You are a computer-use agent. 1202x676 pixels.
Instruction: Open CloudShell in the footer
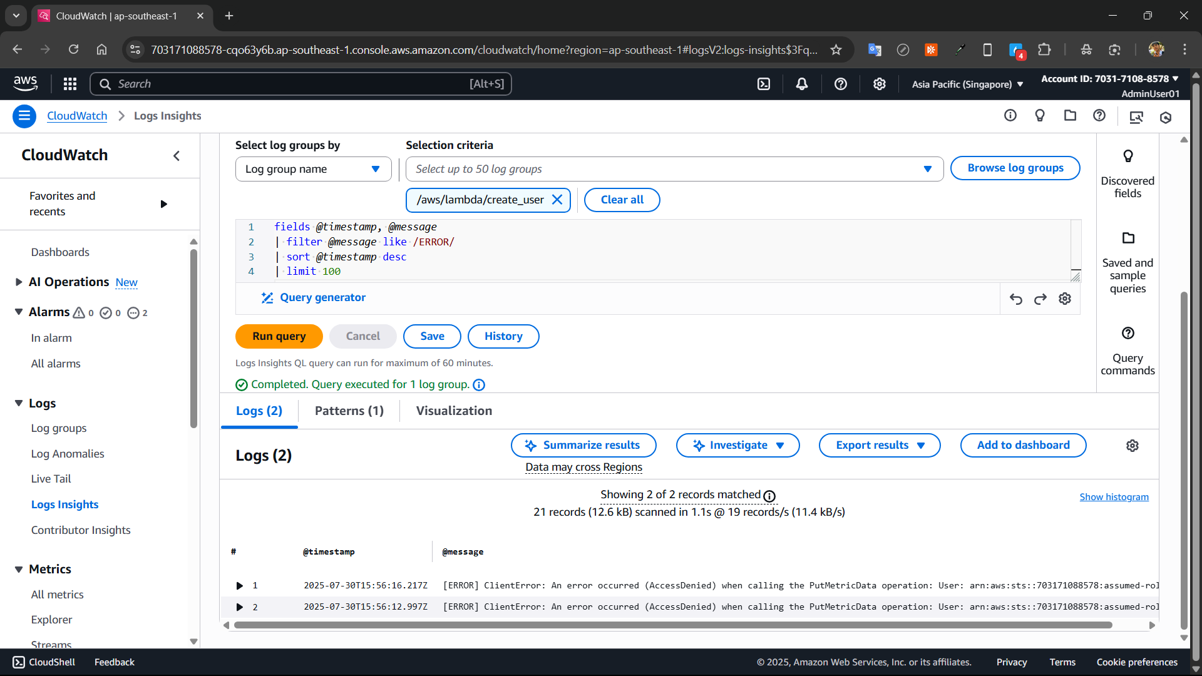[44, 662]
